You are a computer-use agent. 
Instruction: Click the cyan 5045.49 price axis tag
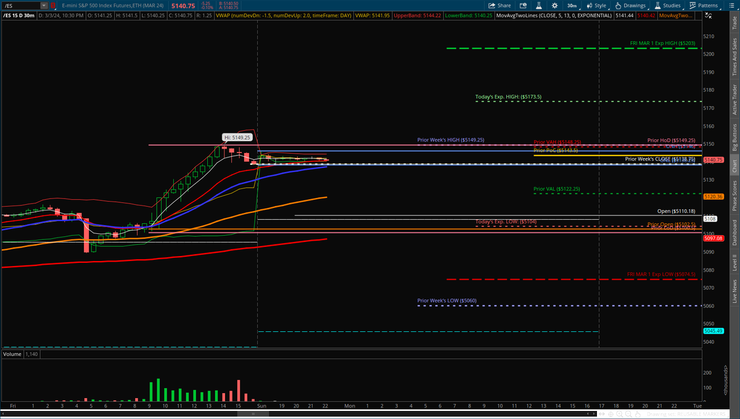713,331
